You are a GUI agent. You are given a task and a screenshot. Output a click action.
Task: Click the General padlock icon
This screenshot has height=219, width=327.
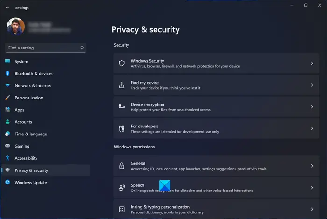(121, 166)
